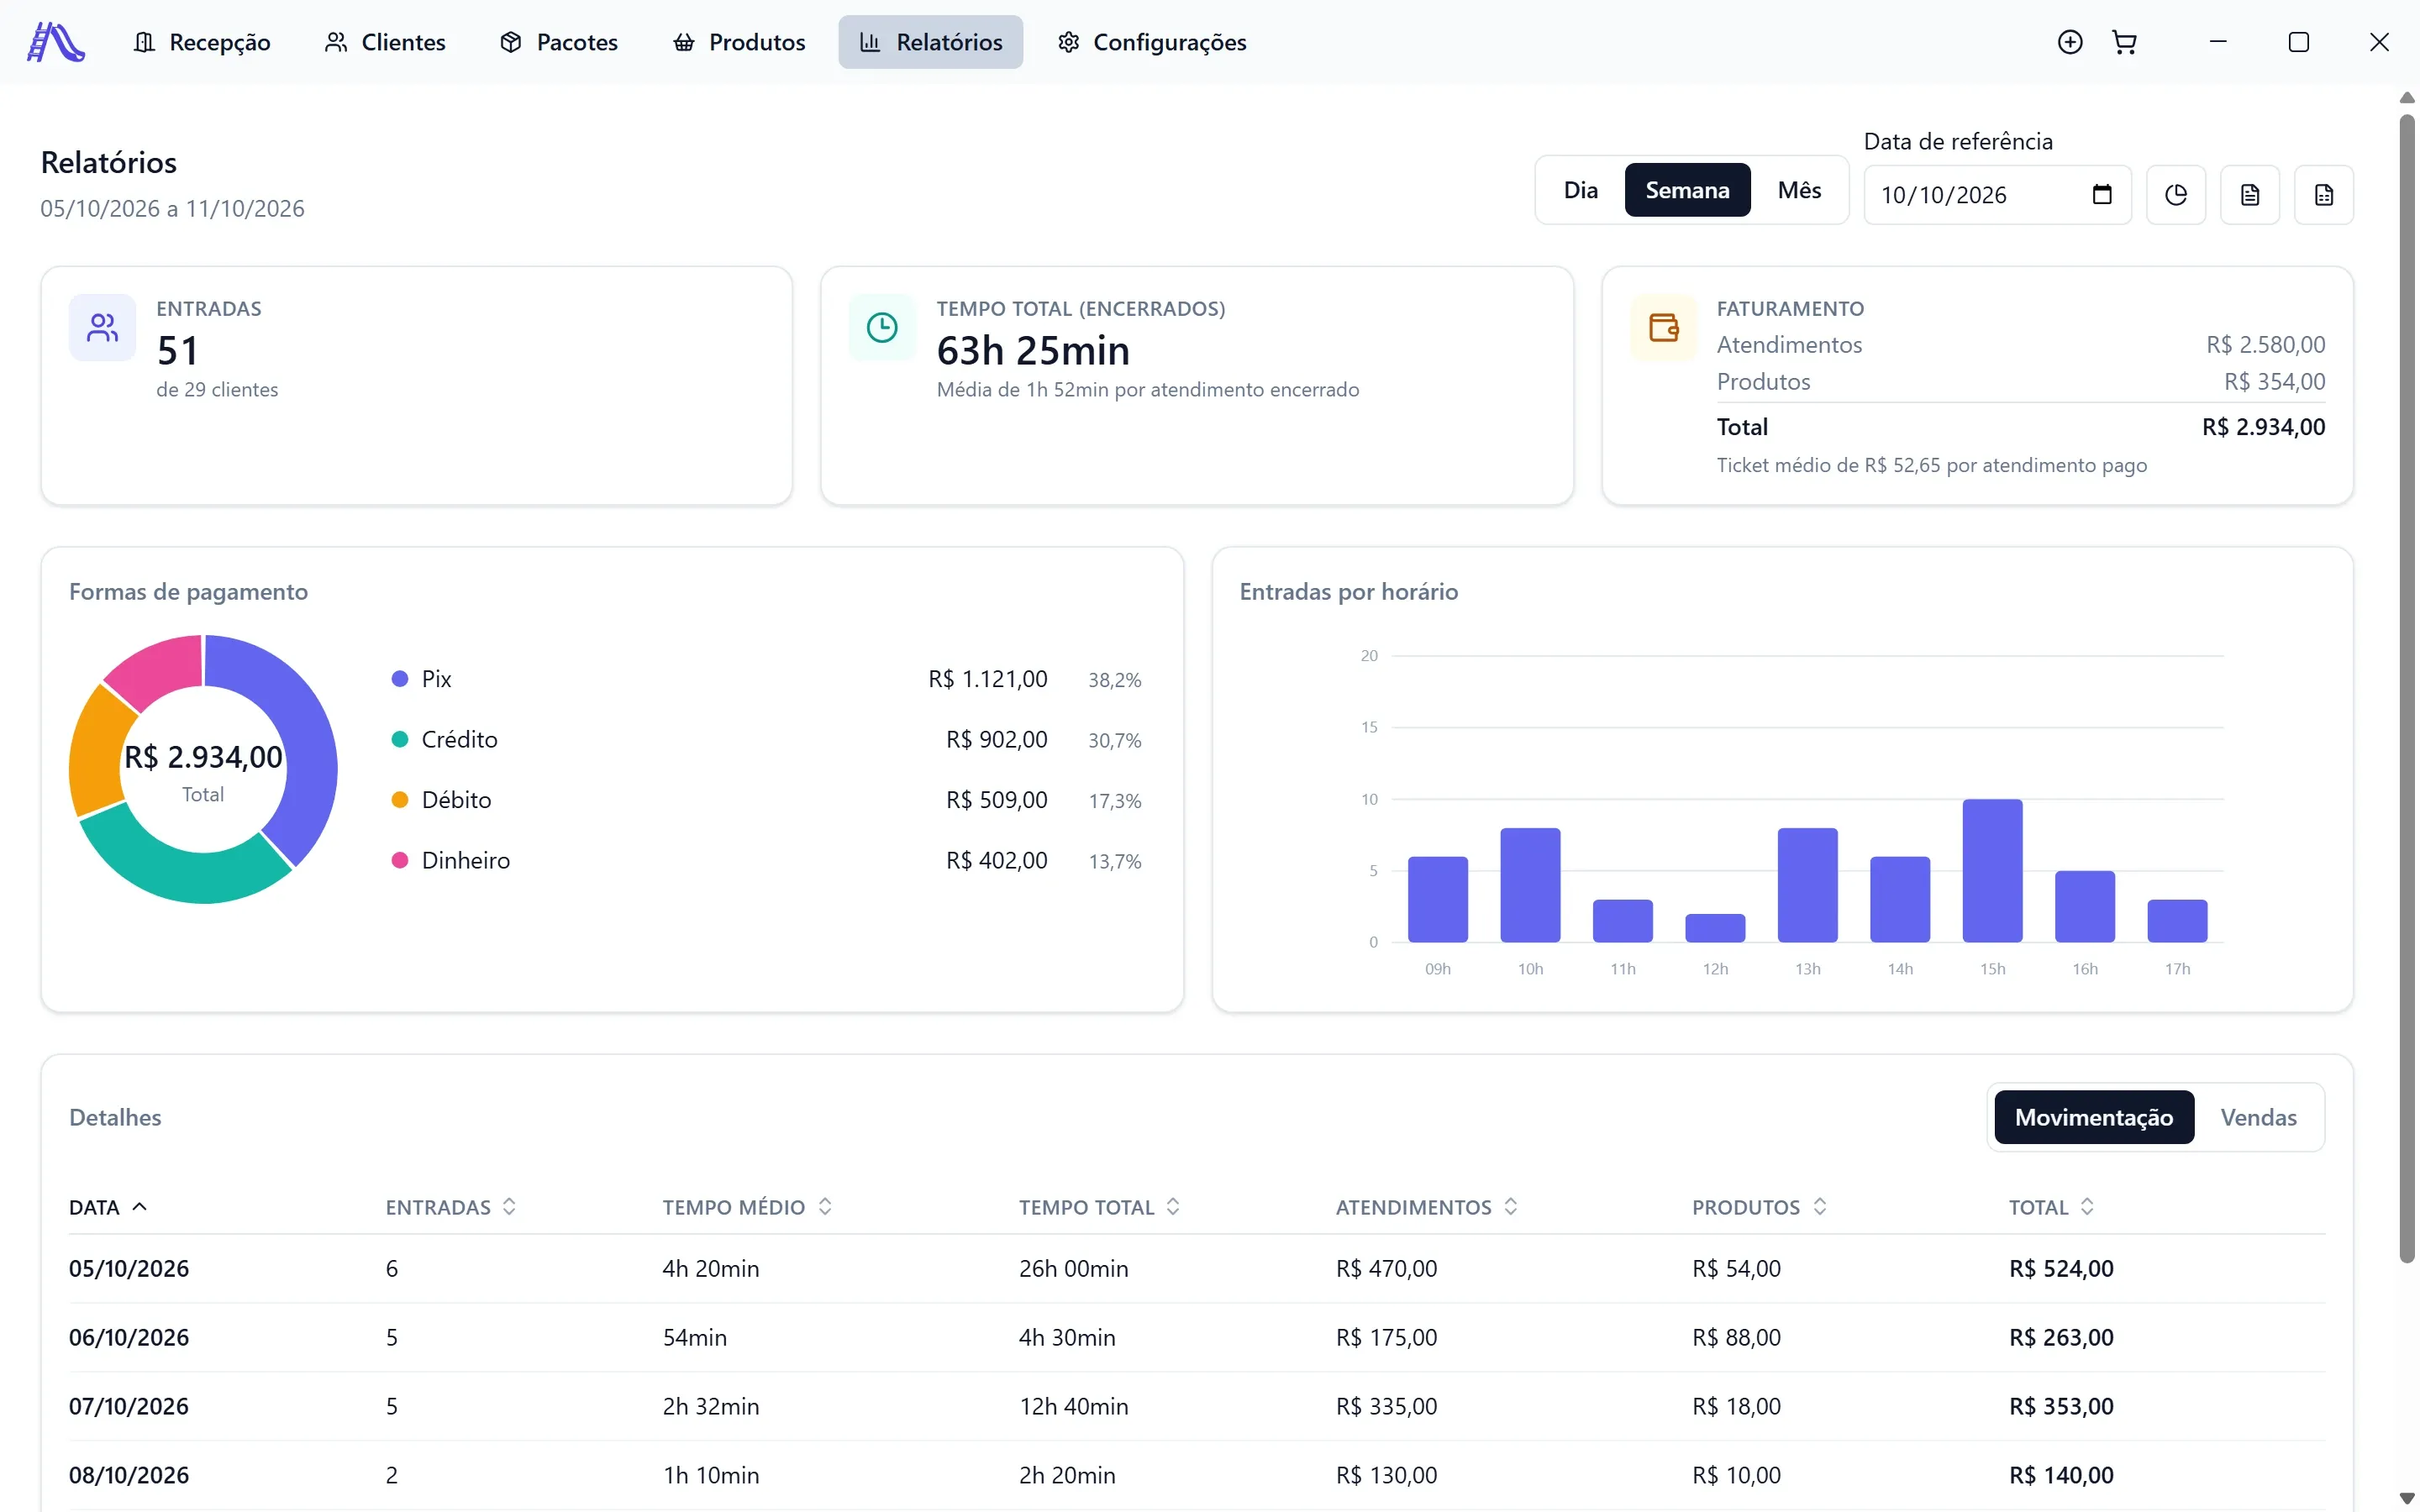Click the 08/10/2026 table row date
This screenshot has height=1512, width=2420.
pos(129,1475)
